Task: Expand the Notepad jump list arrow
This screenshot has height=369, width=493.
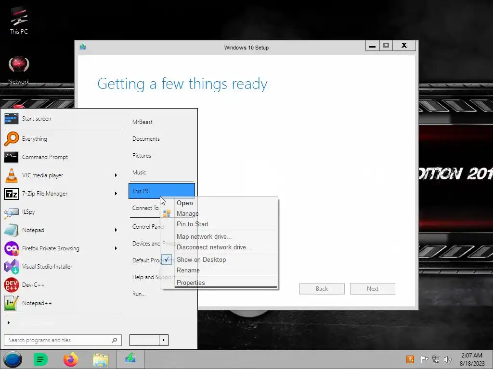Action: tap(116, 230)
